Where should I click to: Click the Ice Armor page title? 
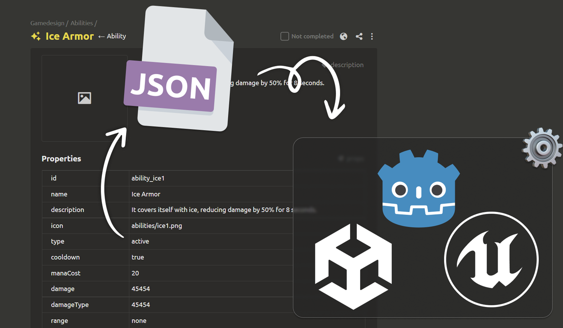pos(69,37)
